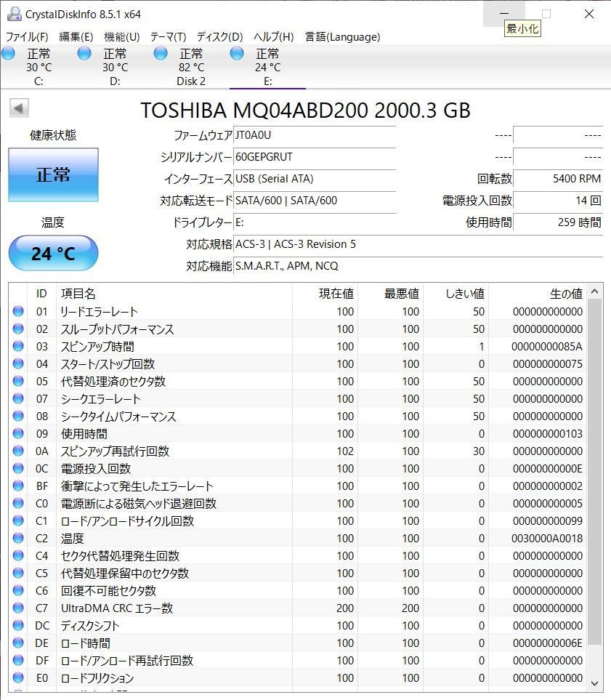Click the status orb of attribute 01 リードエラーレート

[x=18, y=311]
